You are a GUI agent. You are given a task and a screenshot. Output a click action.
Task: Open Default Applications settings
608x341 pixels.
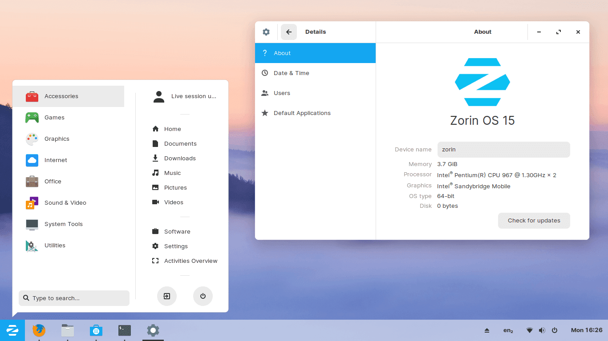tap(302, 113)
